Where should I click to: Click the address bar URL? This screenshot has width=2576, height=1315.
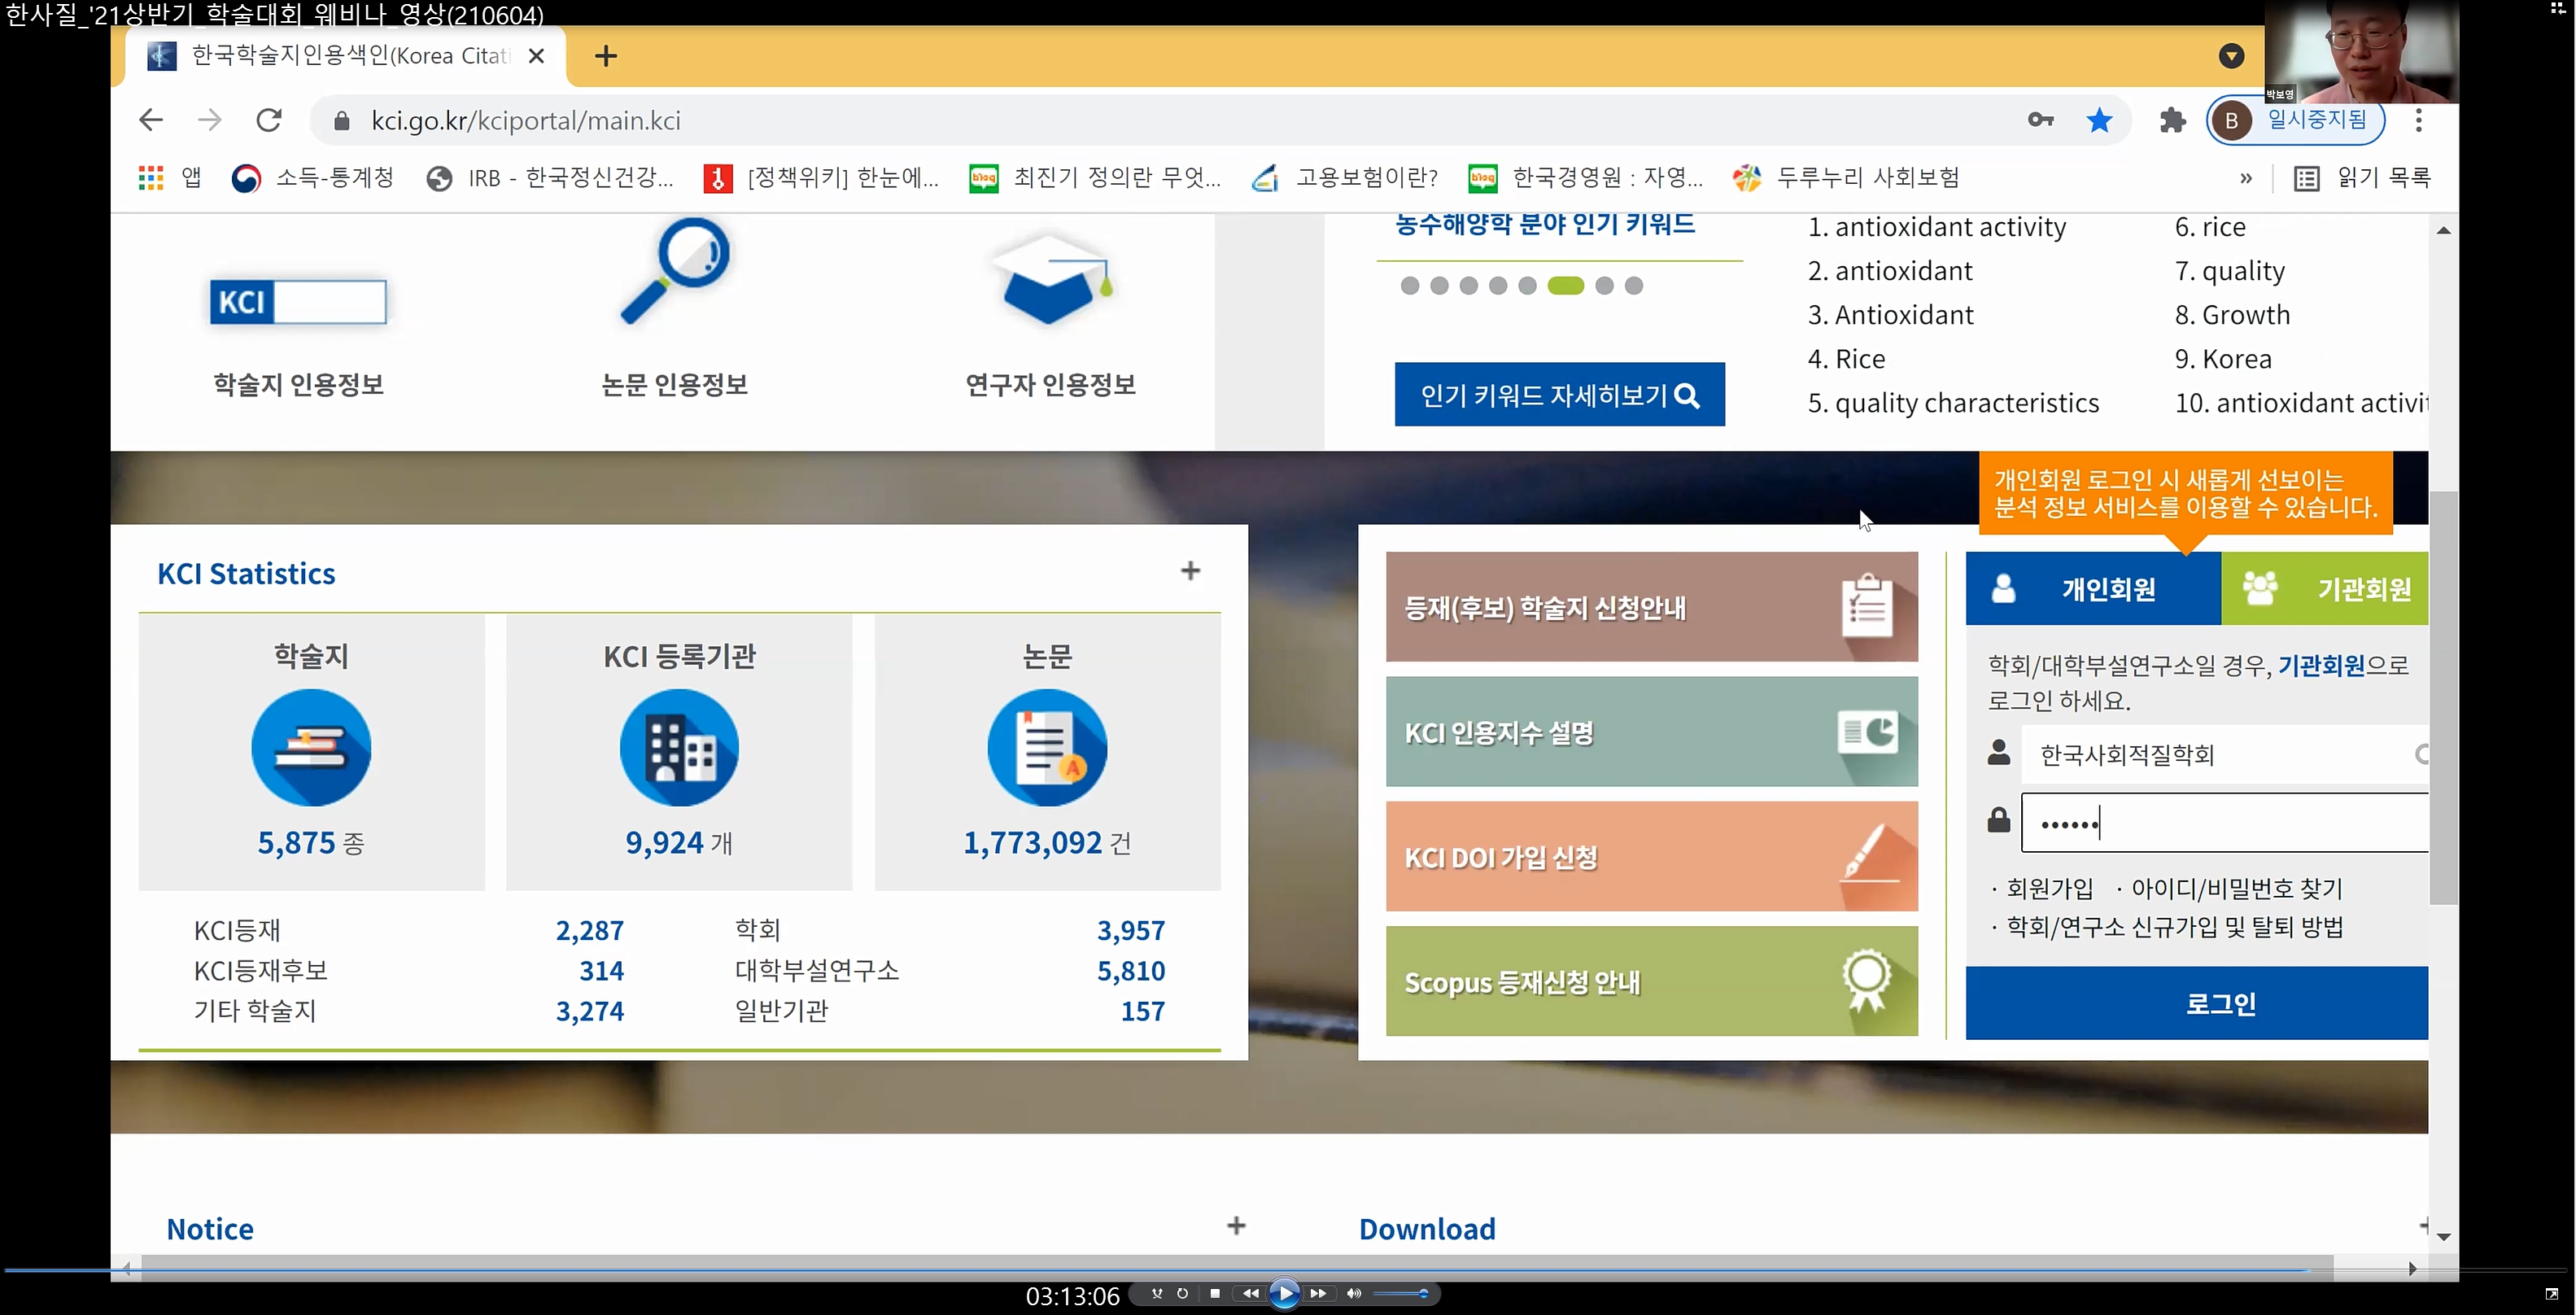click(x=526, y=121)
